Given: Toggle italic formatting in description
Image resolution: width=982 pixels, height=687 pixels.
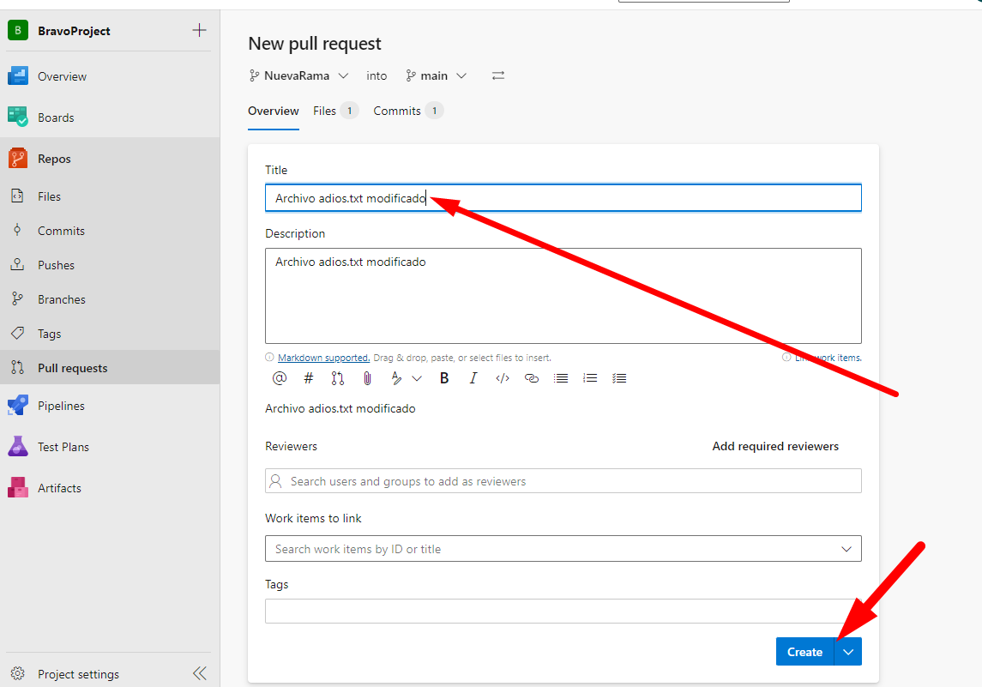Looking at the screenshot, I should (473, 378).
